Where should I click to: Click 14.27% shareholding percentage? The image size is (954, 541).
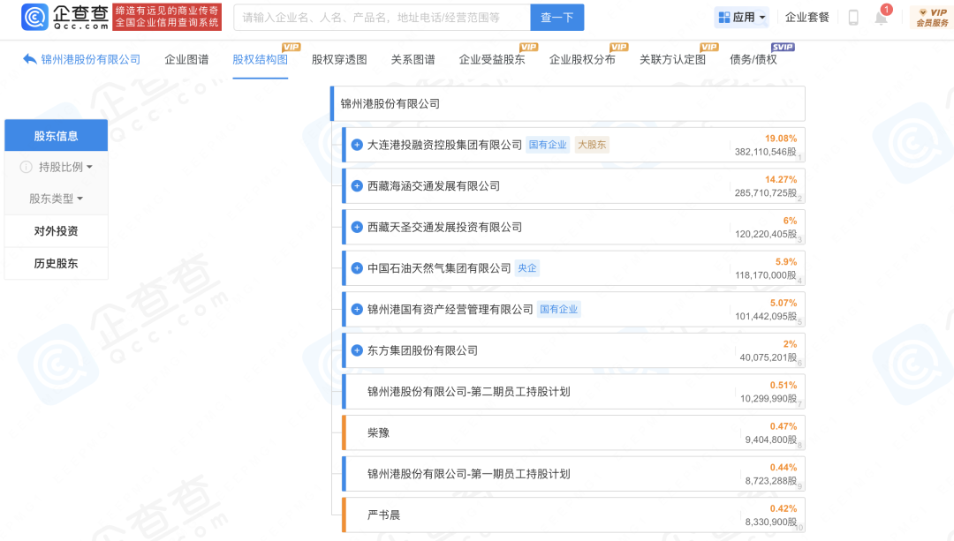(781, 180)
